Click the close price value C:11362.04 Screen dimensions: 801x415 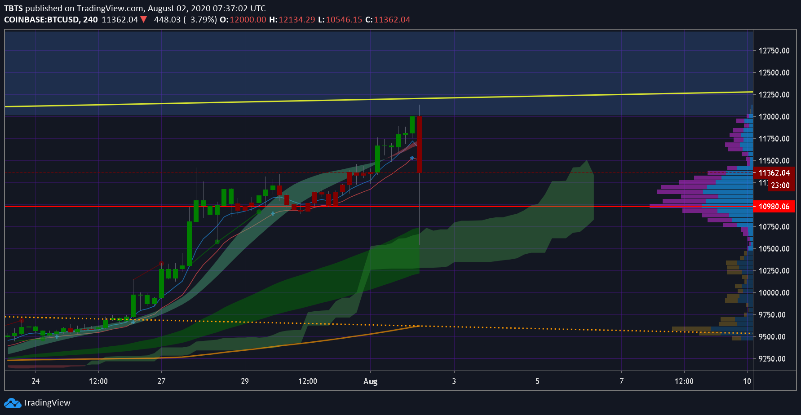[x=388, y=20]
